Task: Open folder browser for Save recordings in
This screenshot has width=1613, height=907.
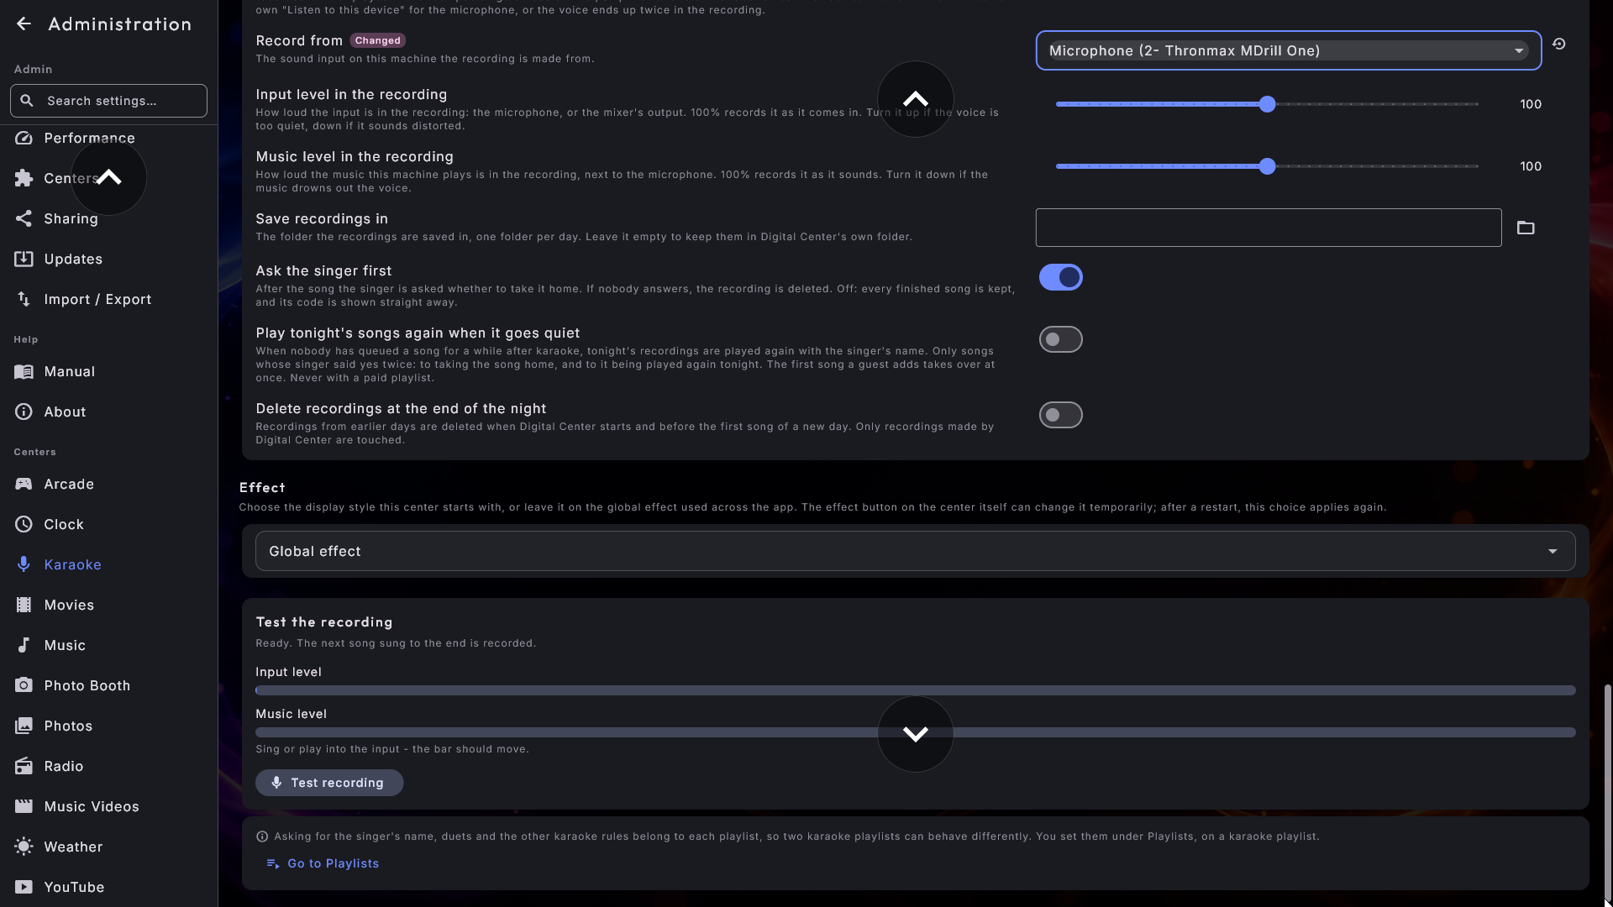Action: pos(1526,228)
